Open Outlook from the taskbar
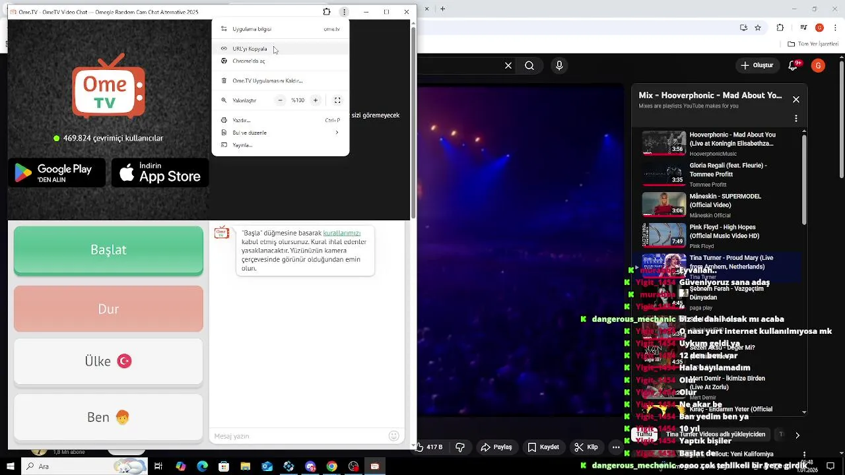 (x=267, y=466)
